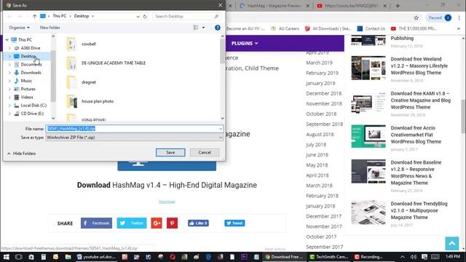Screen dimensions: 466x262
Task: Open TechSmith Camtasia from the taskbar
Action: (330, 257)
